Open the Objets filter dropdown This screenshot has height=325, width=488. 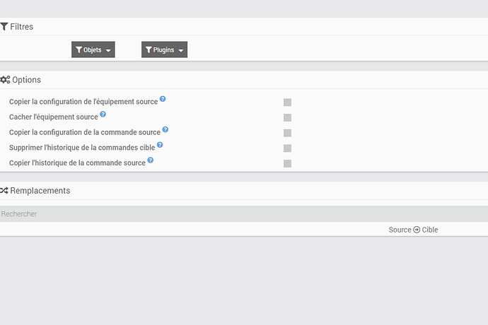93,49
